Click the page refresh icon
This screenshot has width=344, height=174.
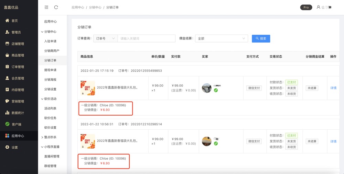coord(56,7)
